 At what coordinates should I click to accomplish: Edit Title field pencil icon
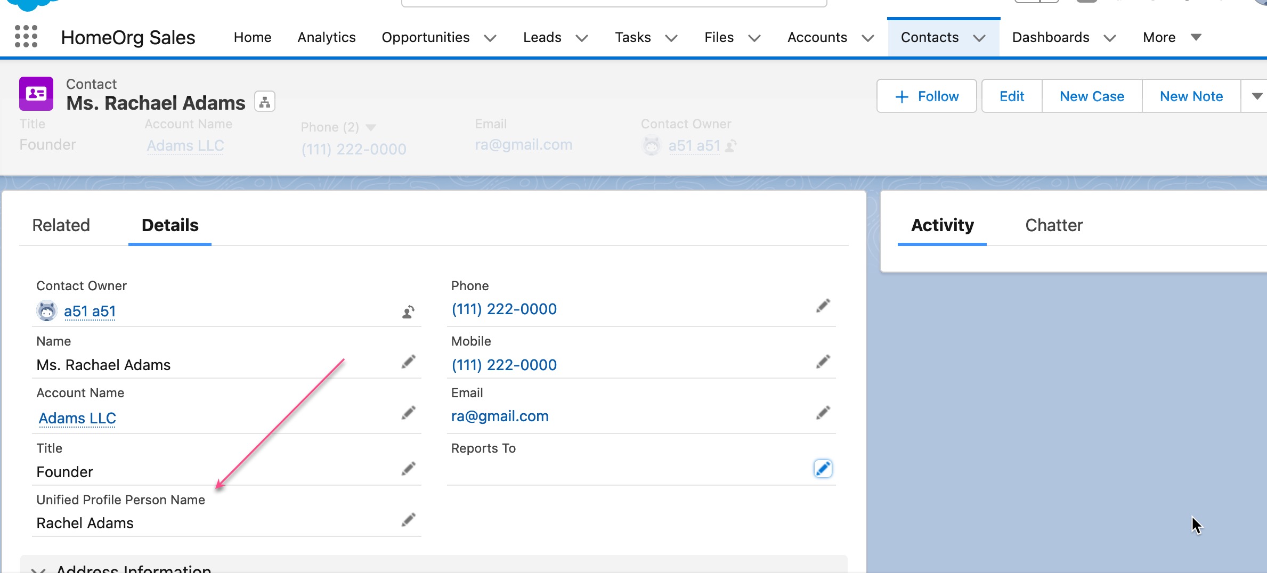[x=408, y=469]
